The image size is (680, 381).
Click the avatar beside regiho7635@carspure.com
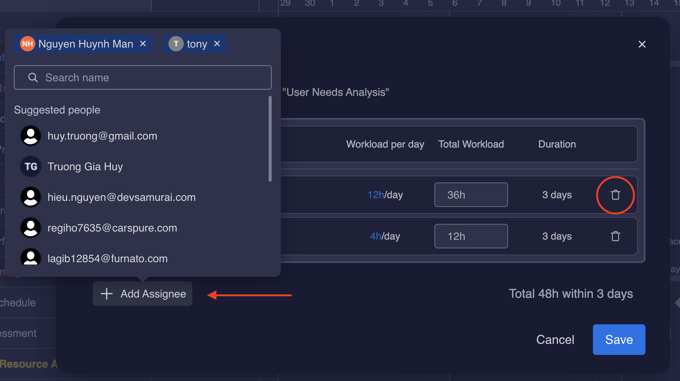click(x=31, y=228)
